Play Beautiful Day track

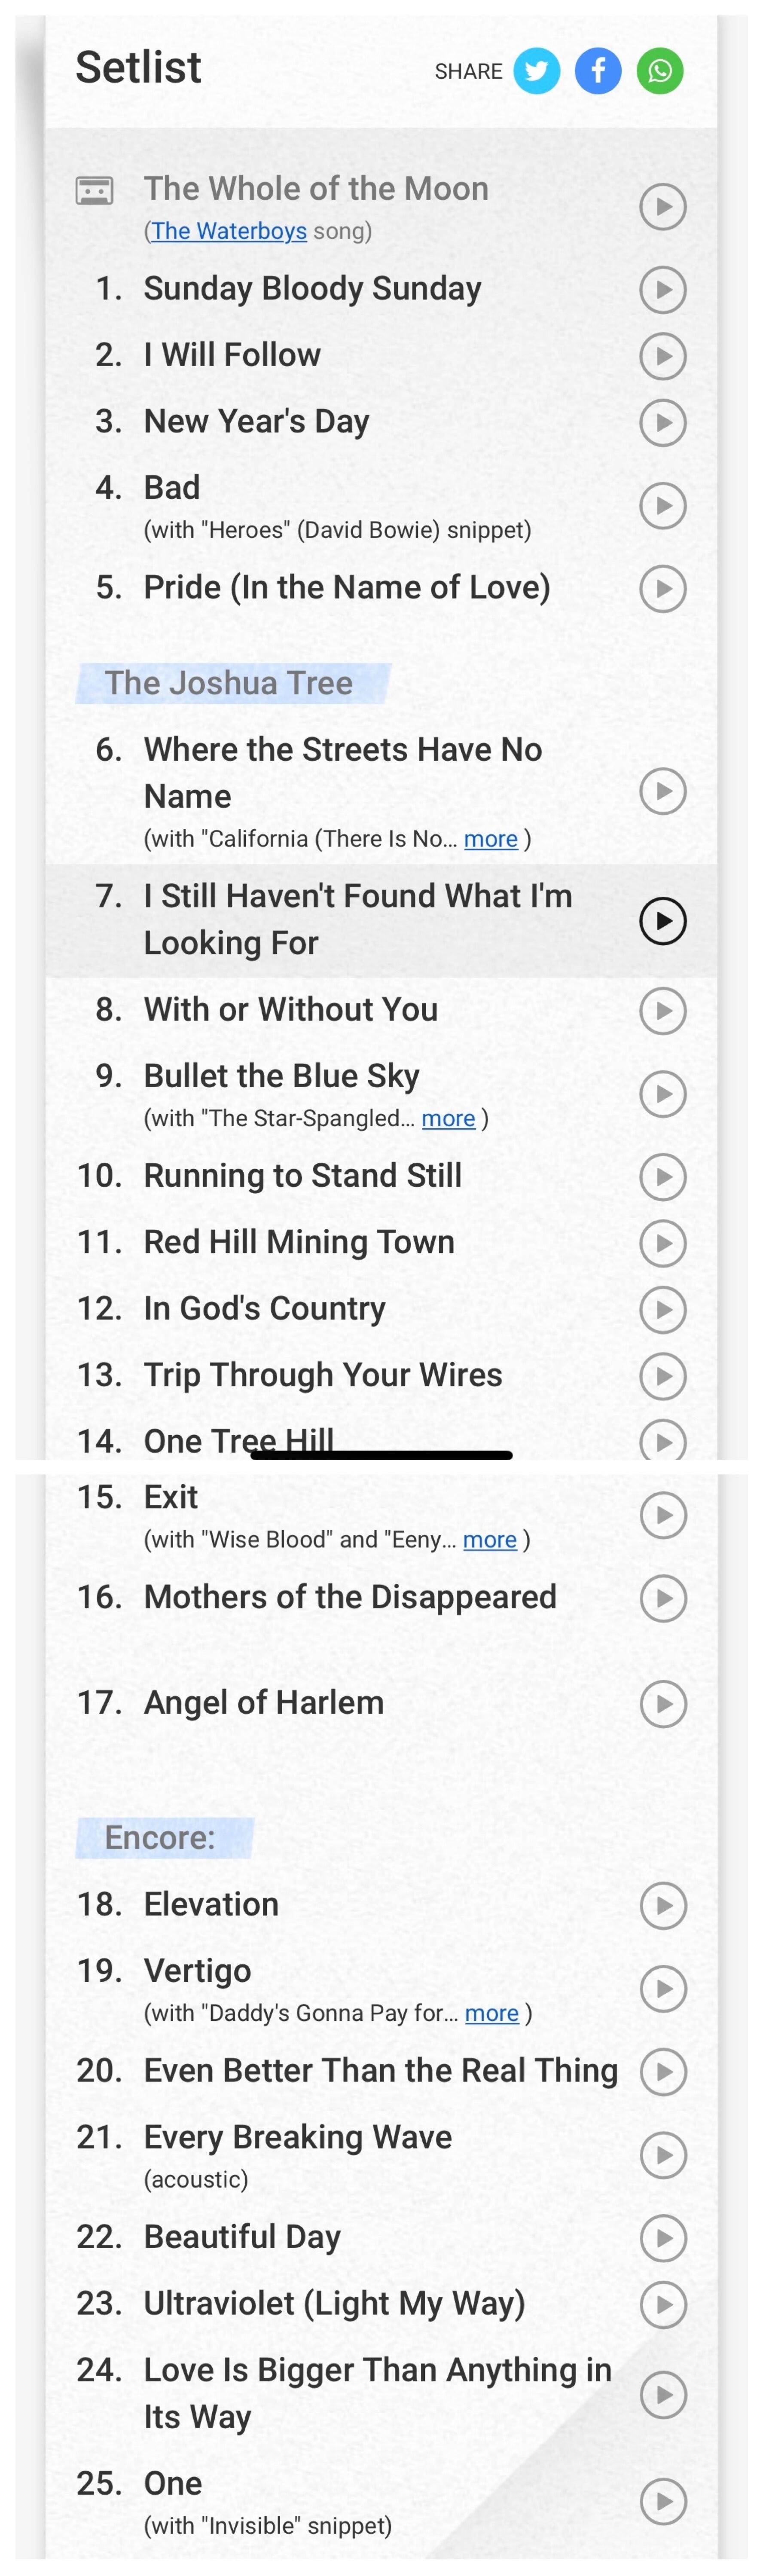(662, 2238)
